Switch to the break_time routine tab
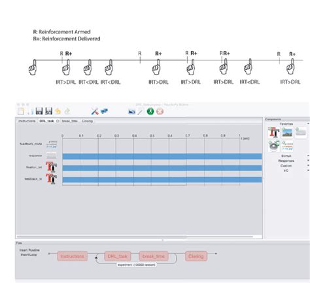This screenshot has height=283, width=310. [70, 121]
